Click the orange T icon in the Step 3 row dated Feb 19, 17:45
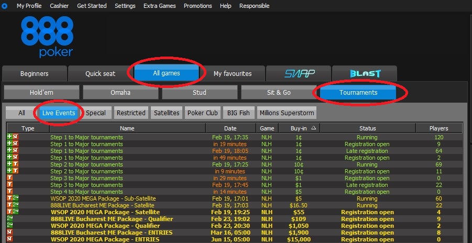The height and width of the screenshot is (243, 472). (x=9, y=184)
